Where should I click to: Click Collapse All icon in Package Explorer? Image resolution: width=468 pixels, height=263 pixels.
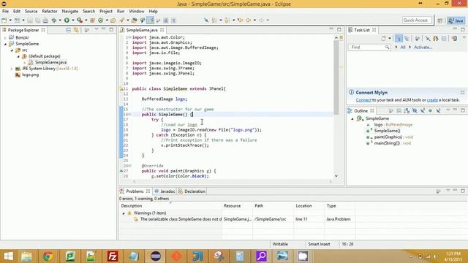tap(68, 30)
